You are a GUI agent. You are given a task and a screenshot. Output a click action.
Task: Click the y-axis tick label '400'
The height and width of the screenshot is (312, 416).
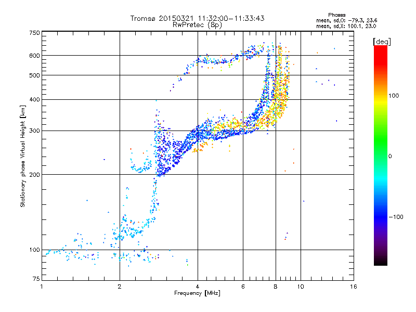[x=34, y=100]
